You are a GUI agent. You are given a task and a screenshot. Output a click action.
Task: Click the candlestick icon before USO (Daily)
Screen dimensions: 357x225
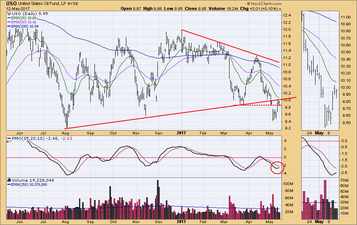point(9,14)
